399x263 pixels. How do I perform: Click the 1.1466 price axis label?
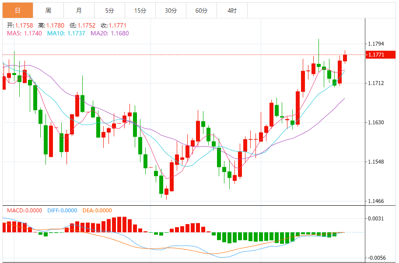376,201
